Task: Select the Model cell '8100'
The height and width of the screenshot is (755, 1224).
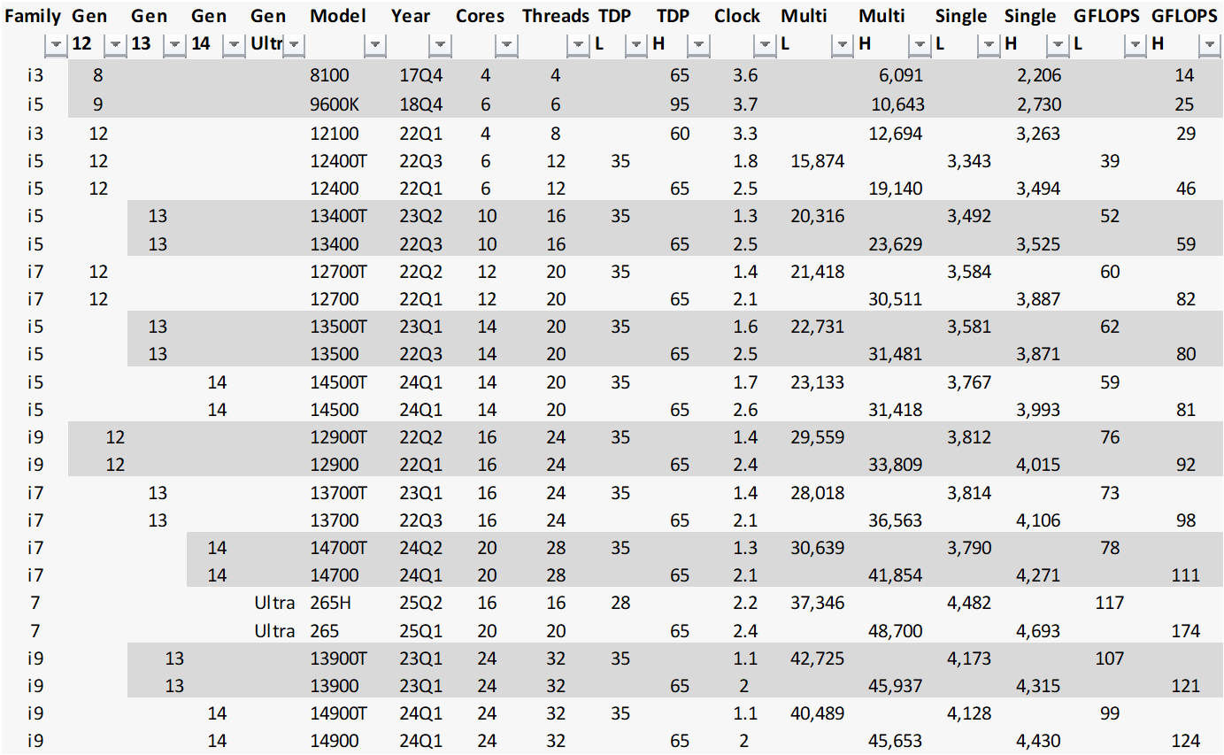Action: coord(329,76)
